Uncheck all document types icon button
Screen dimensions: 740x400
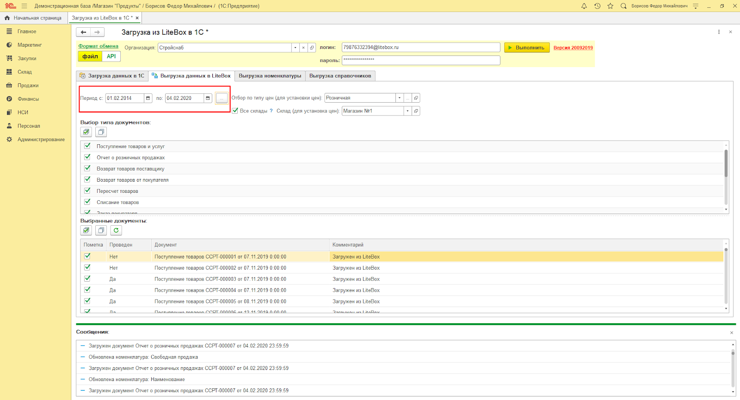(101, 132)
